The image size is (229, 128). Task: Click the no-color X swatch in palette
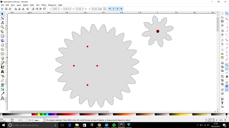pos(1,114)
